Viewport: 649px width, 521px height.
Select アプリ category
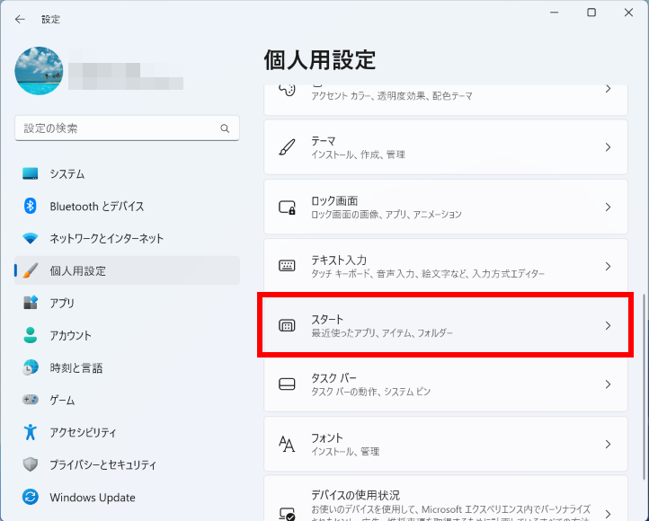pyautogui.click(x=127, y=303)
